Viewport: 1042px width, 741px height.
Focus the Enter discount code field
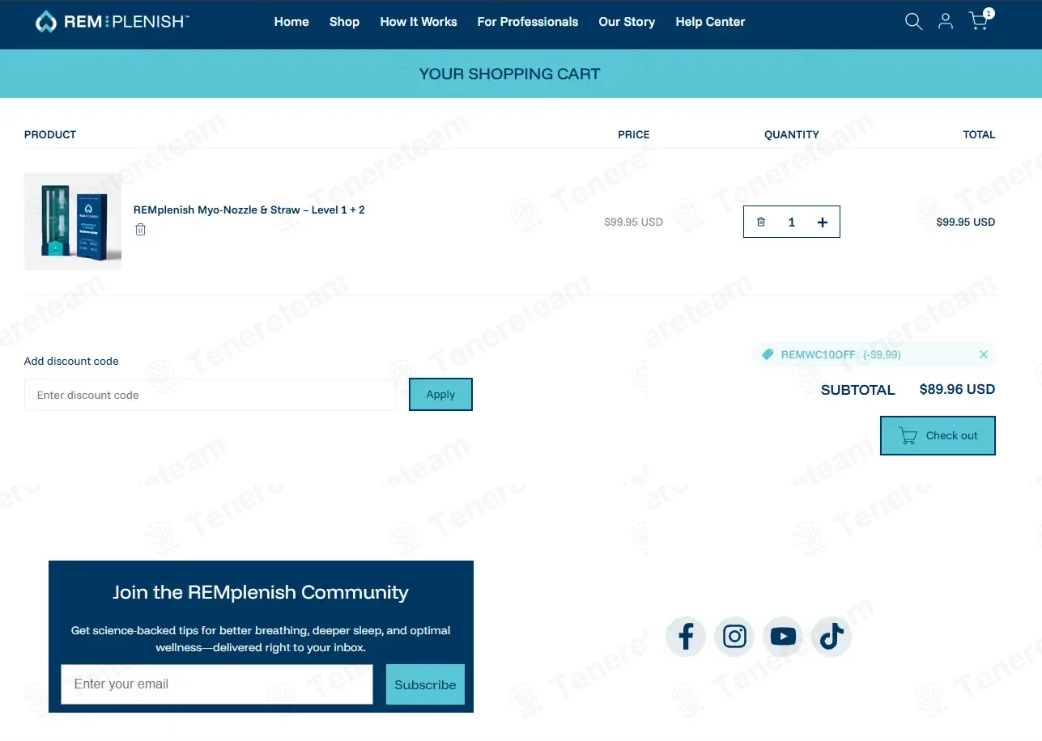pyautogui.click(x=211, y=395)
